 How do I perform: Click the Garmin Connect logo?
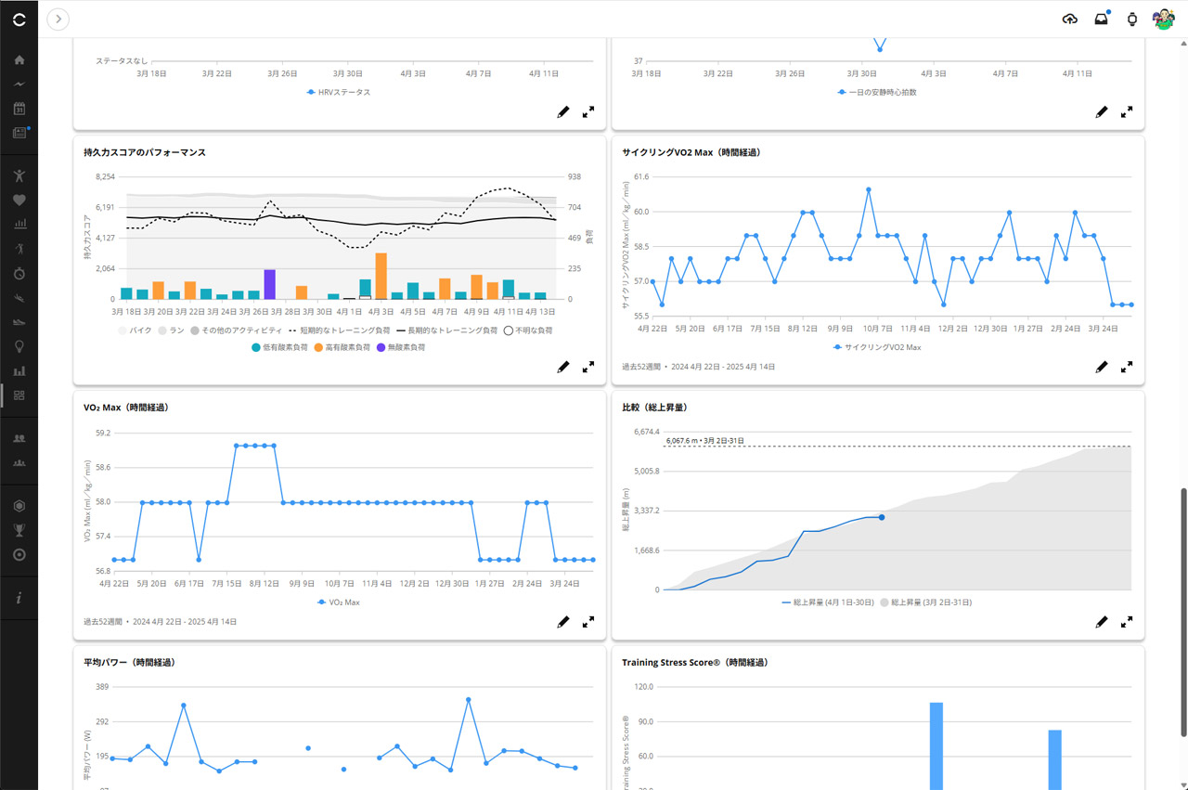point(19,19)
